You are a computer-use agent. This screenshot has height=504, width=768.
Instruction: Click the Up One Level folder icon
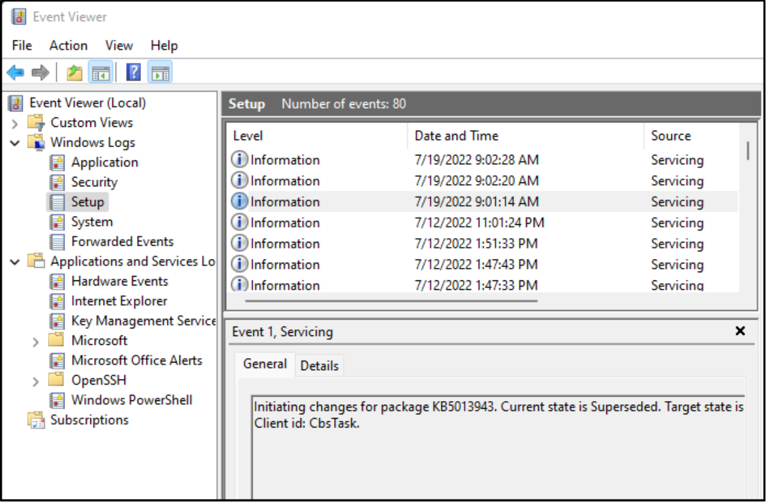[75, 73]
